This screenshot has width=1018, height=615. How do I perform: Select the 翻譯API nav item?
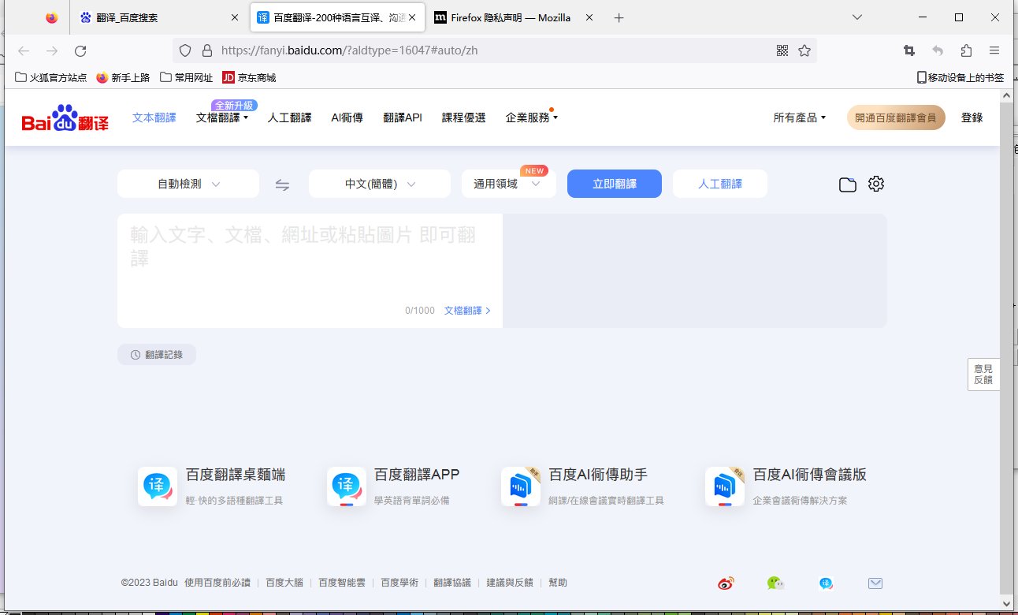point(403,117)
